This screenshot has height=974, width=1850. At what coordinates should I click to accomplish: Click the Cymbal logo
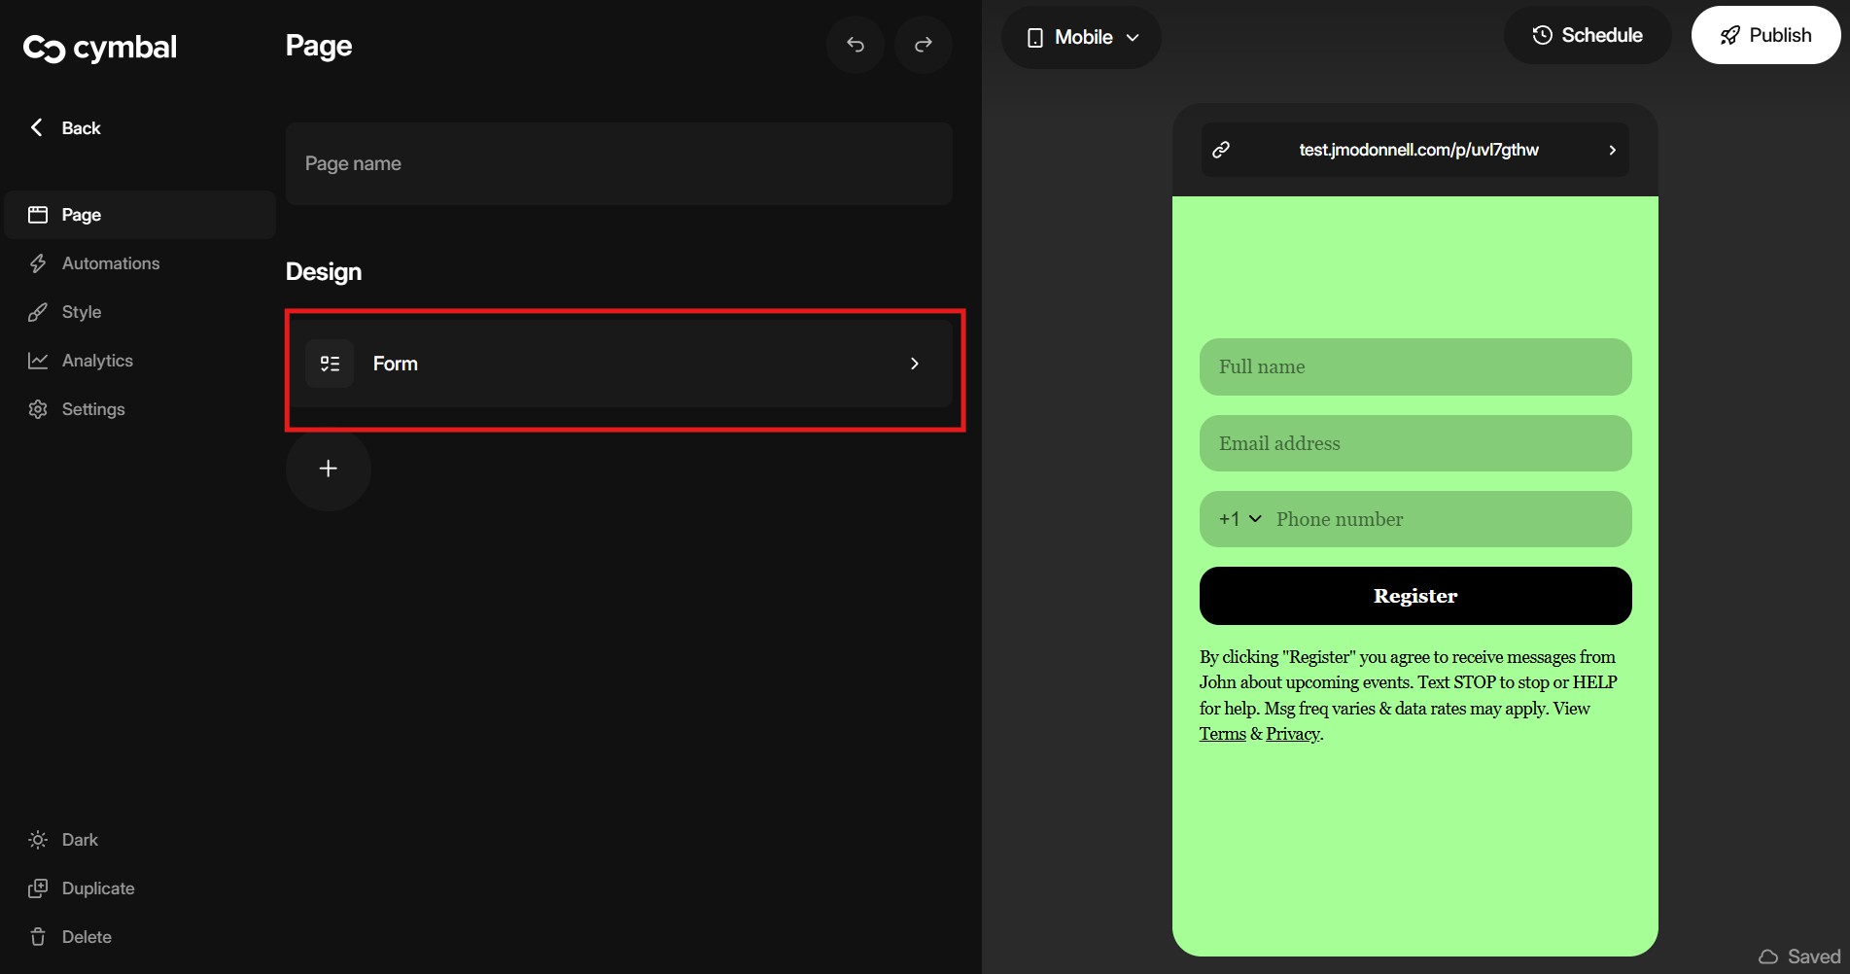coord(99,48)
